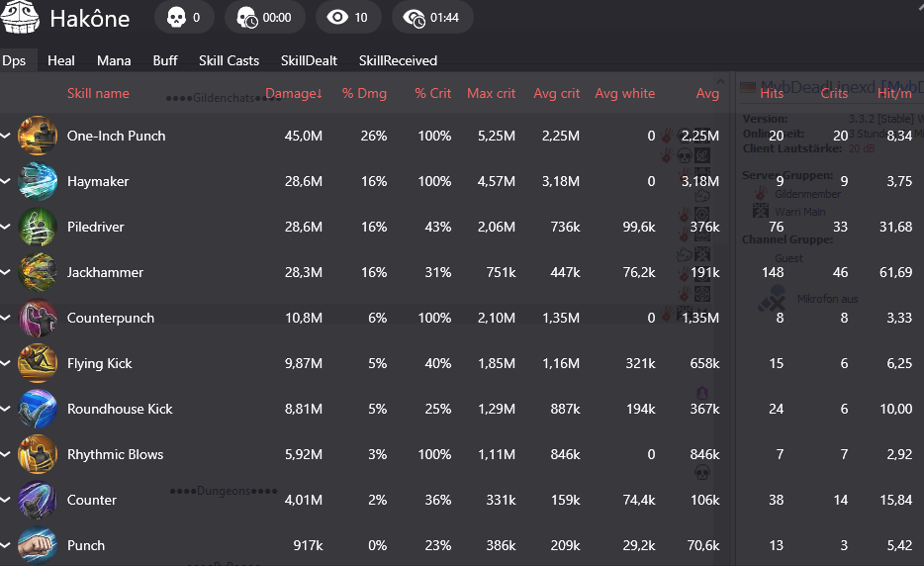Sort by the % Crit column header

432,94
